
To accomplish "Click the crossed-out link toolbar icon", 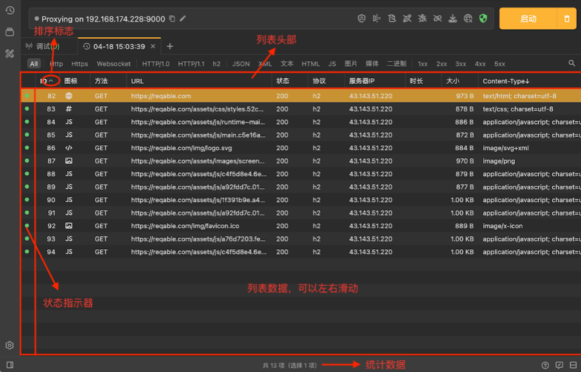I will (x=437, y=18).
